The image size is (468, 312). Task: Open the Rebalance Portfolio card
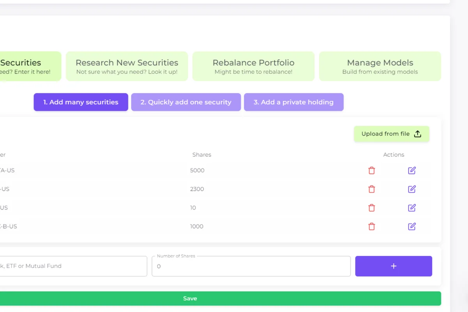[x=253, y=66]
